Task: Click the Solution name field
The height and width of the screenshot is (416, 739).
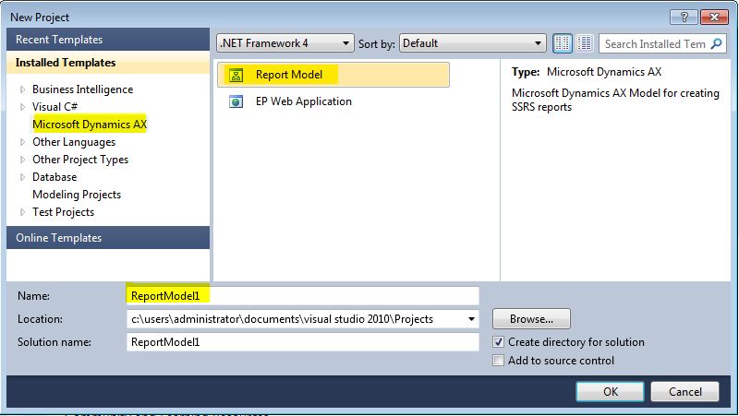Action: pos(303,342)
